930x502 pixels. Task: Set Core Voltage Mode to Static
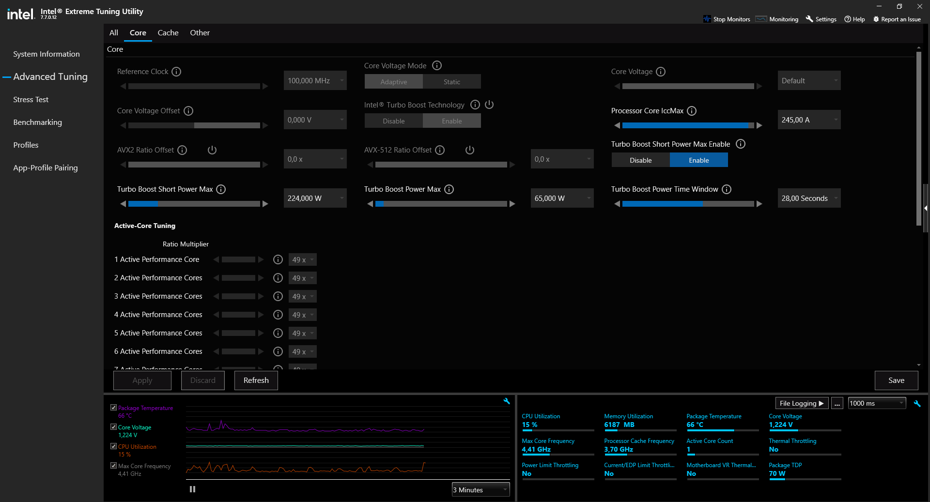[x=452, y=82]
